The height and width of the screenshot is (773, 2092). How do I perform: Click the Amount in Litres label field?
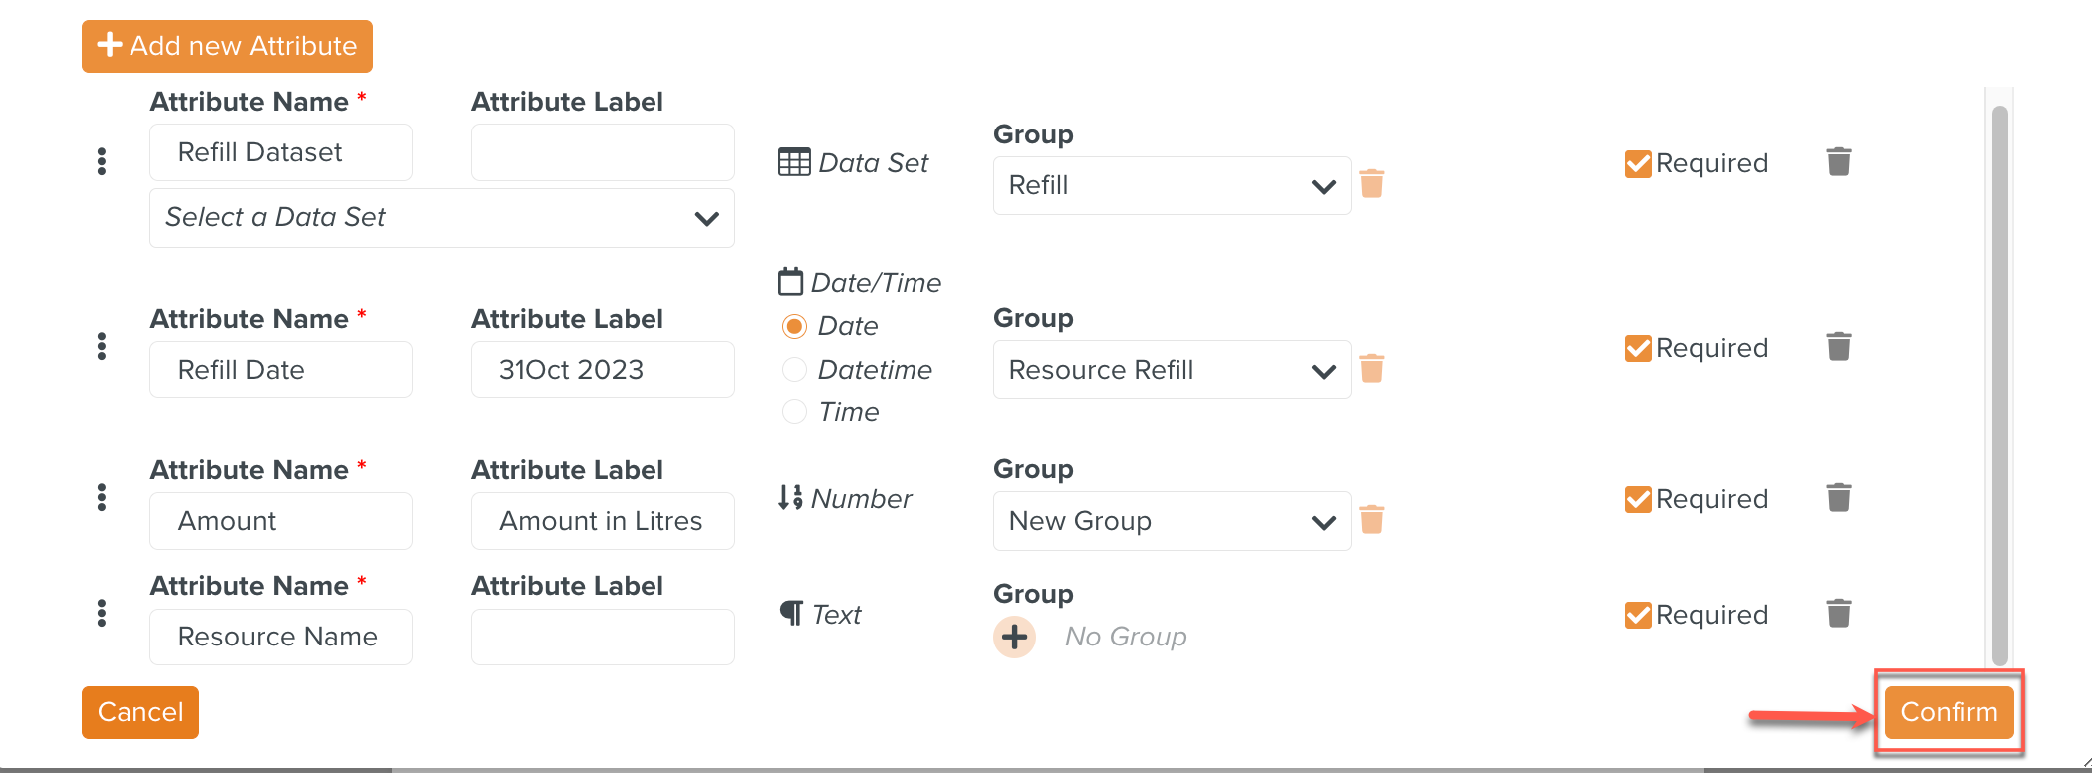(602, 521)
